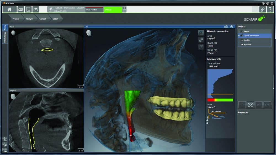Collapse the Optical Impressions tree group
Viewport: 276px width, 155px height.
[x=239, y=36]
